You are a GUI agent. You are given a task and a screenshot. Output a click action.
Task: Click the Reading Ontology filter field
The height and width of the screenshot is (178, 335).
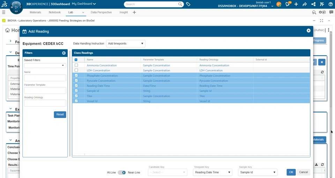coord(45,103)
